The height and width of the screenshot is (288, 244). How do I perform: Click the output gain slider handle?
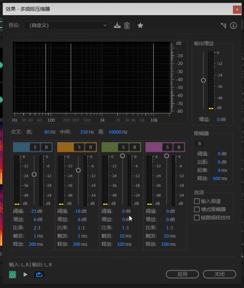[x=203, y=80]
